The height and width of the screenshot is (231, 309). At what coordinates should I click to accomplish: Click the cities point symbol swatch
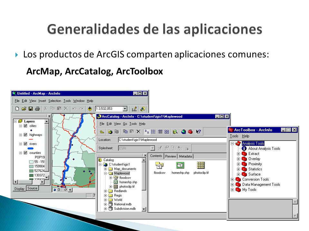[x=31, y=130]
